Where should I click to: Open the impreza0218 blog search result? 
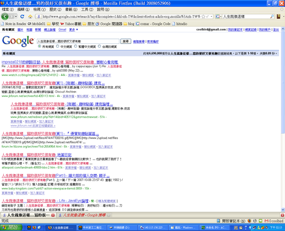click(x=60, y=62)
